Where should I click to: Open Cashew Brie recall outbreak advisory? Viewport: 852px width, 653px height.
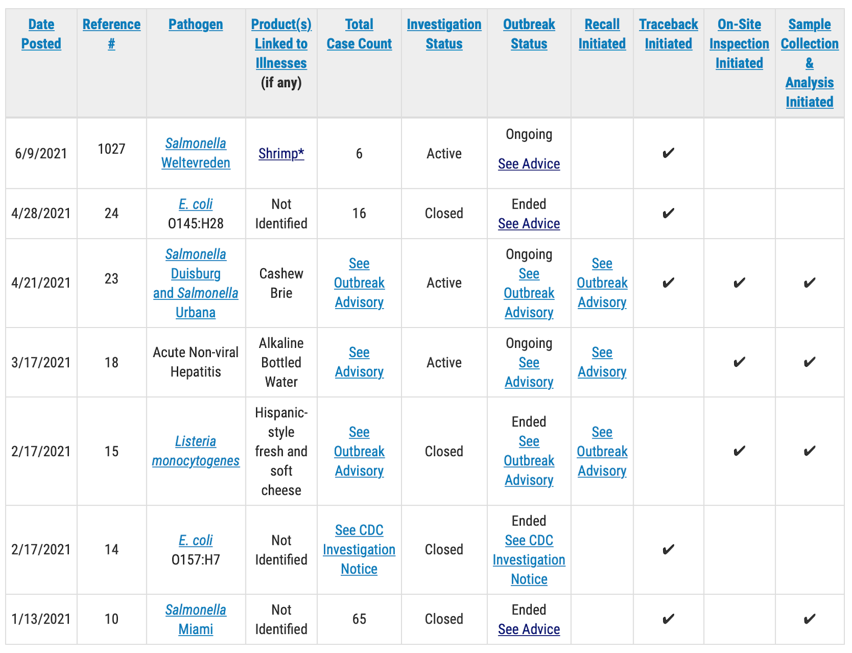[602, 283]
